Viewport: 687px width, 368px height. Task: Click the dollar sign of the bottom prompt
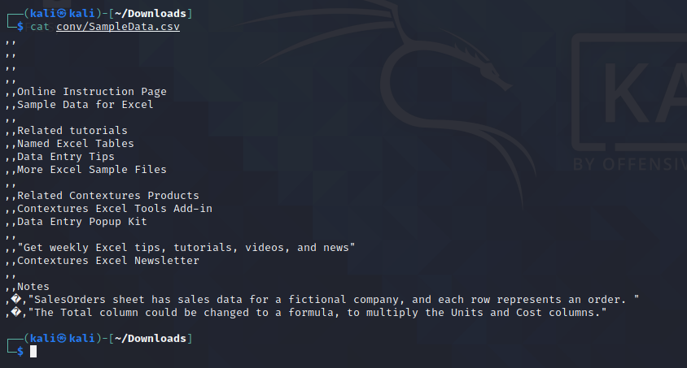[20, 352]
